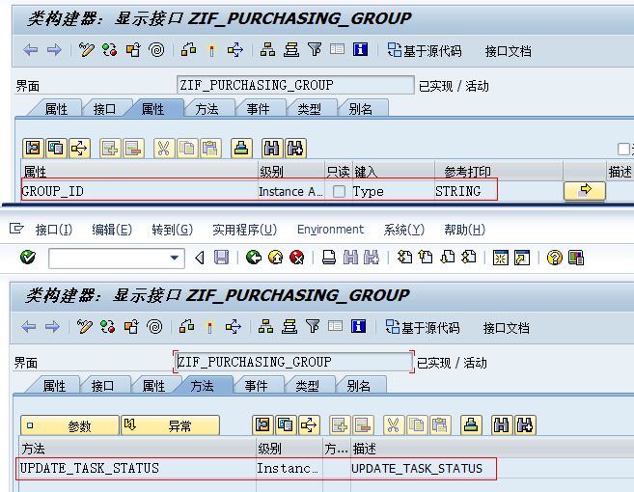Click the spiral enhancement icon in attributes-view window
Screen dimensions: 634x492
156,50
